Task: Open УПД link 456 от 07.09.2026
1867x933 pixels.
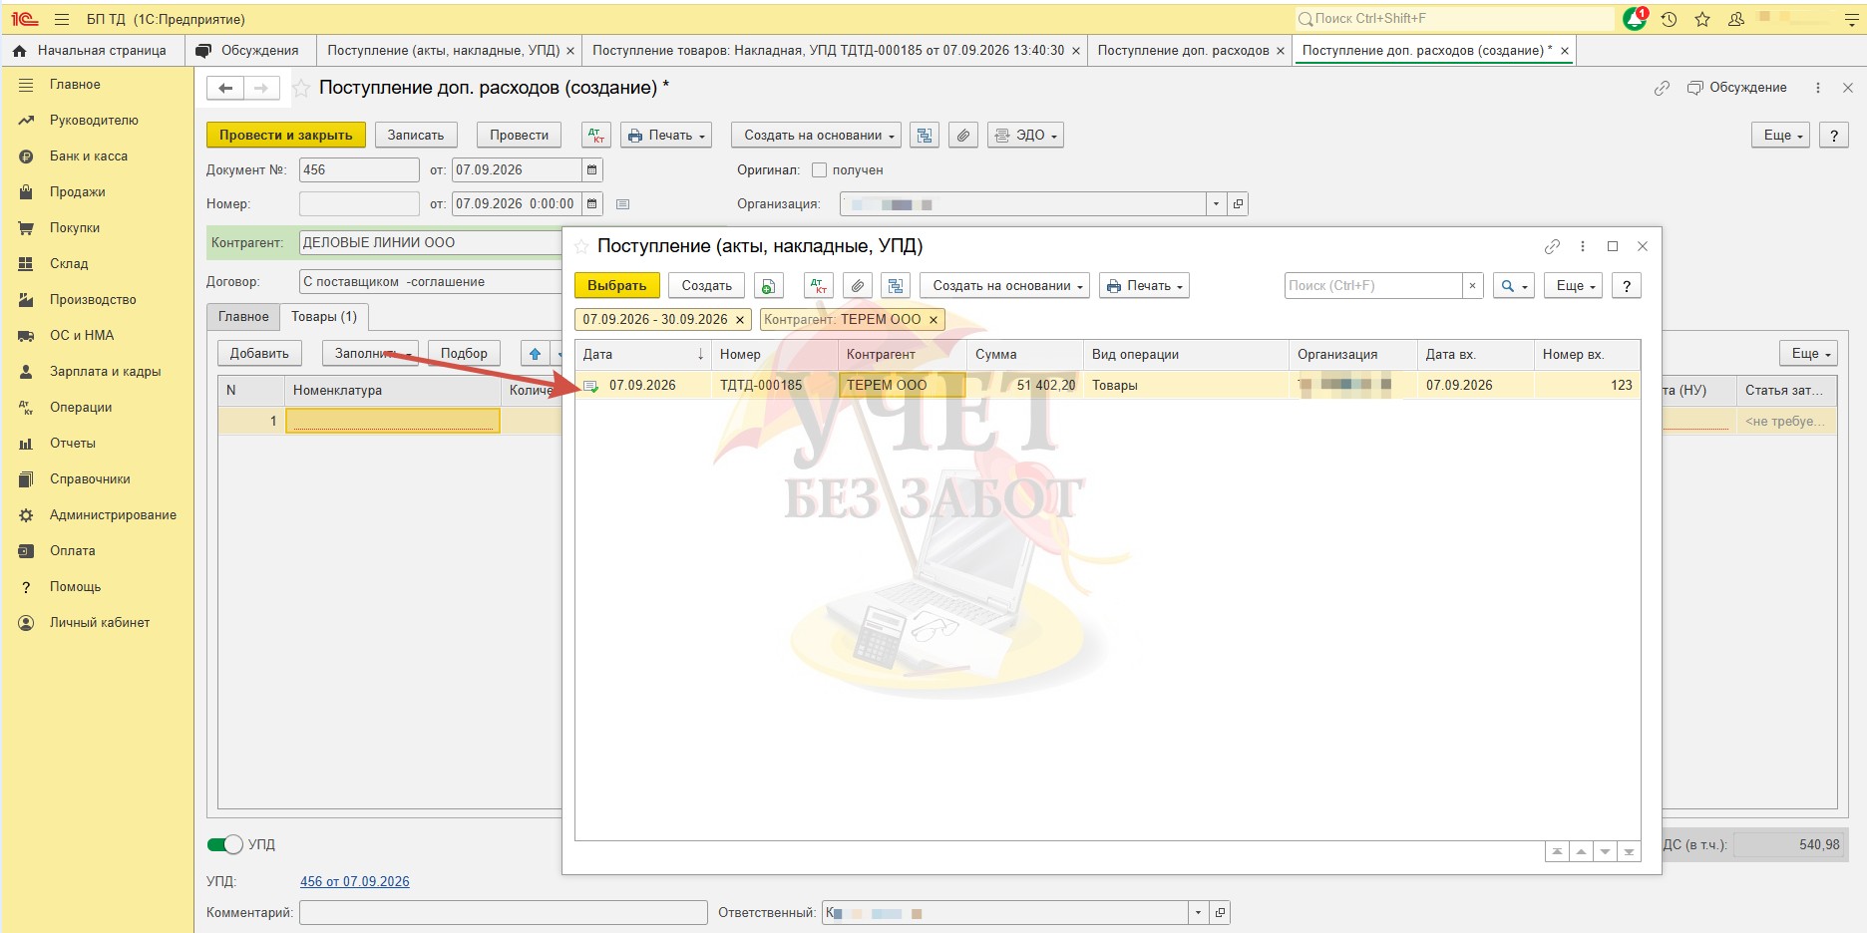Action: (355, 881)
